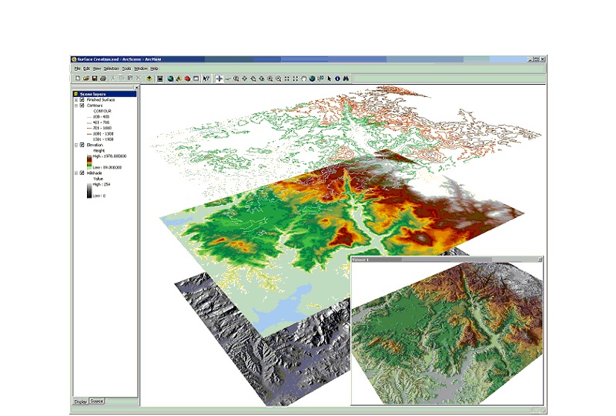The height and width of the screenshot is (416, 616).
Task: Click the Full Extent globe icon
Action: [312, 79]
